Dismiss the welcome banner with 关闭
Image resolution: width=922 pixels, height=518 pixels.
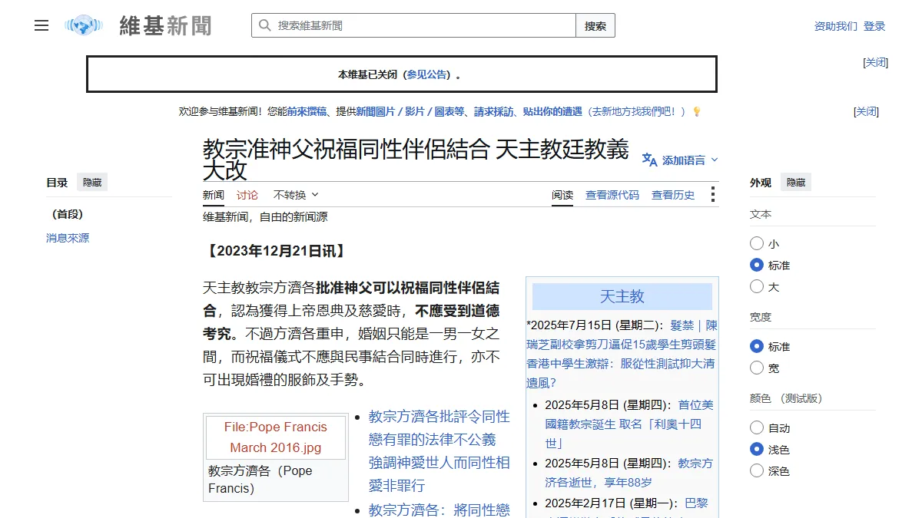tap(867, 111)
